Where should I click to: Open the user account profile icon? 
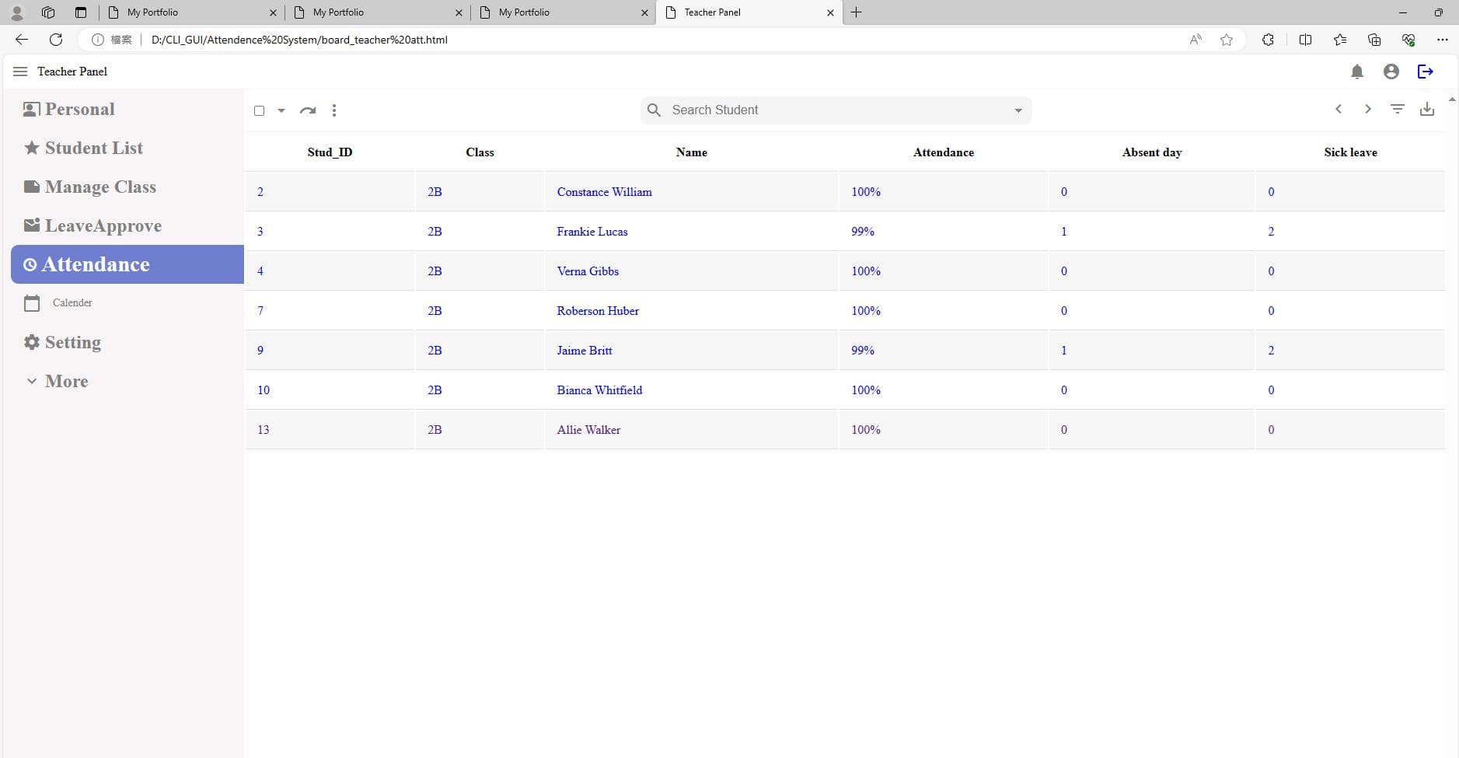point(1391,72)
